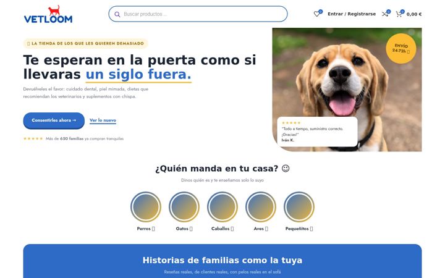Click the beagle hero image
This screenshot has width=445, height=278.
pos(347,90)
